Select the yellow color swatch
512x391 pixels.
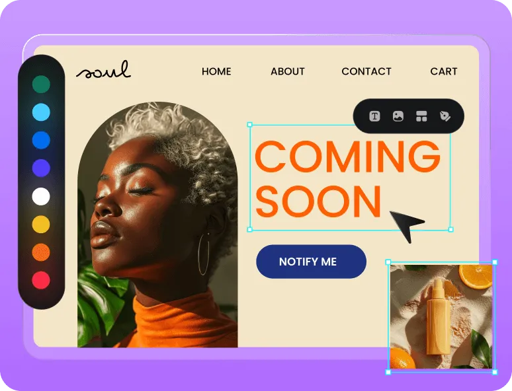click(41, 225)
